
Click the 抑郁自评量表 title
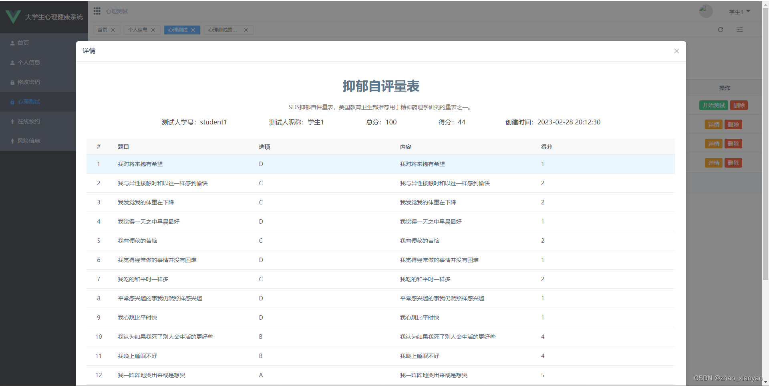[381, 86]
